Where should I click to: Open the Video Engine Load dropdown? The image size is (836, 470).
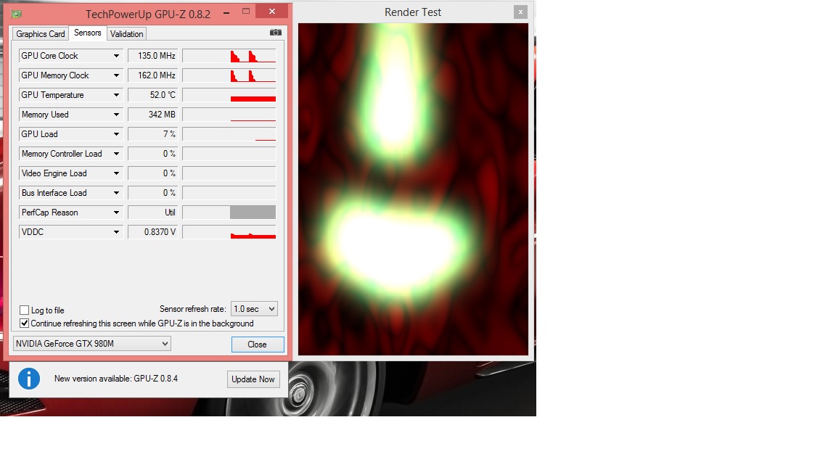(x=116, y=173)
